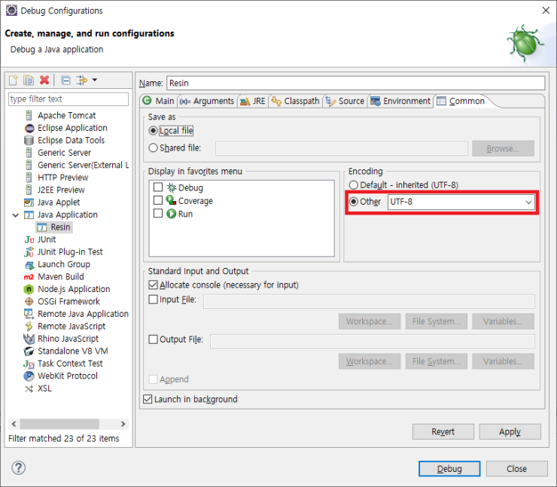Select Node.js Application launch type
Screen dimensions: 557x487
pyautogui.click(x=73, y=289)
